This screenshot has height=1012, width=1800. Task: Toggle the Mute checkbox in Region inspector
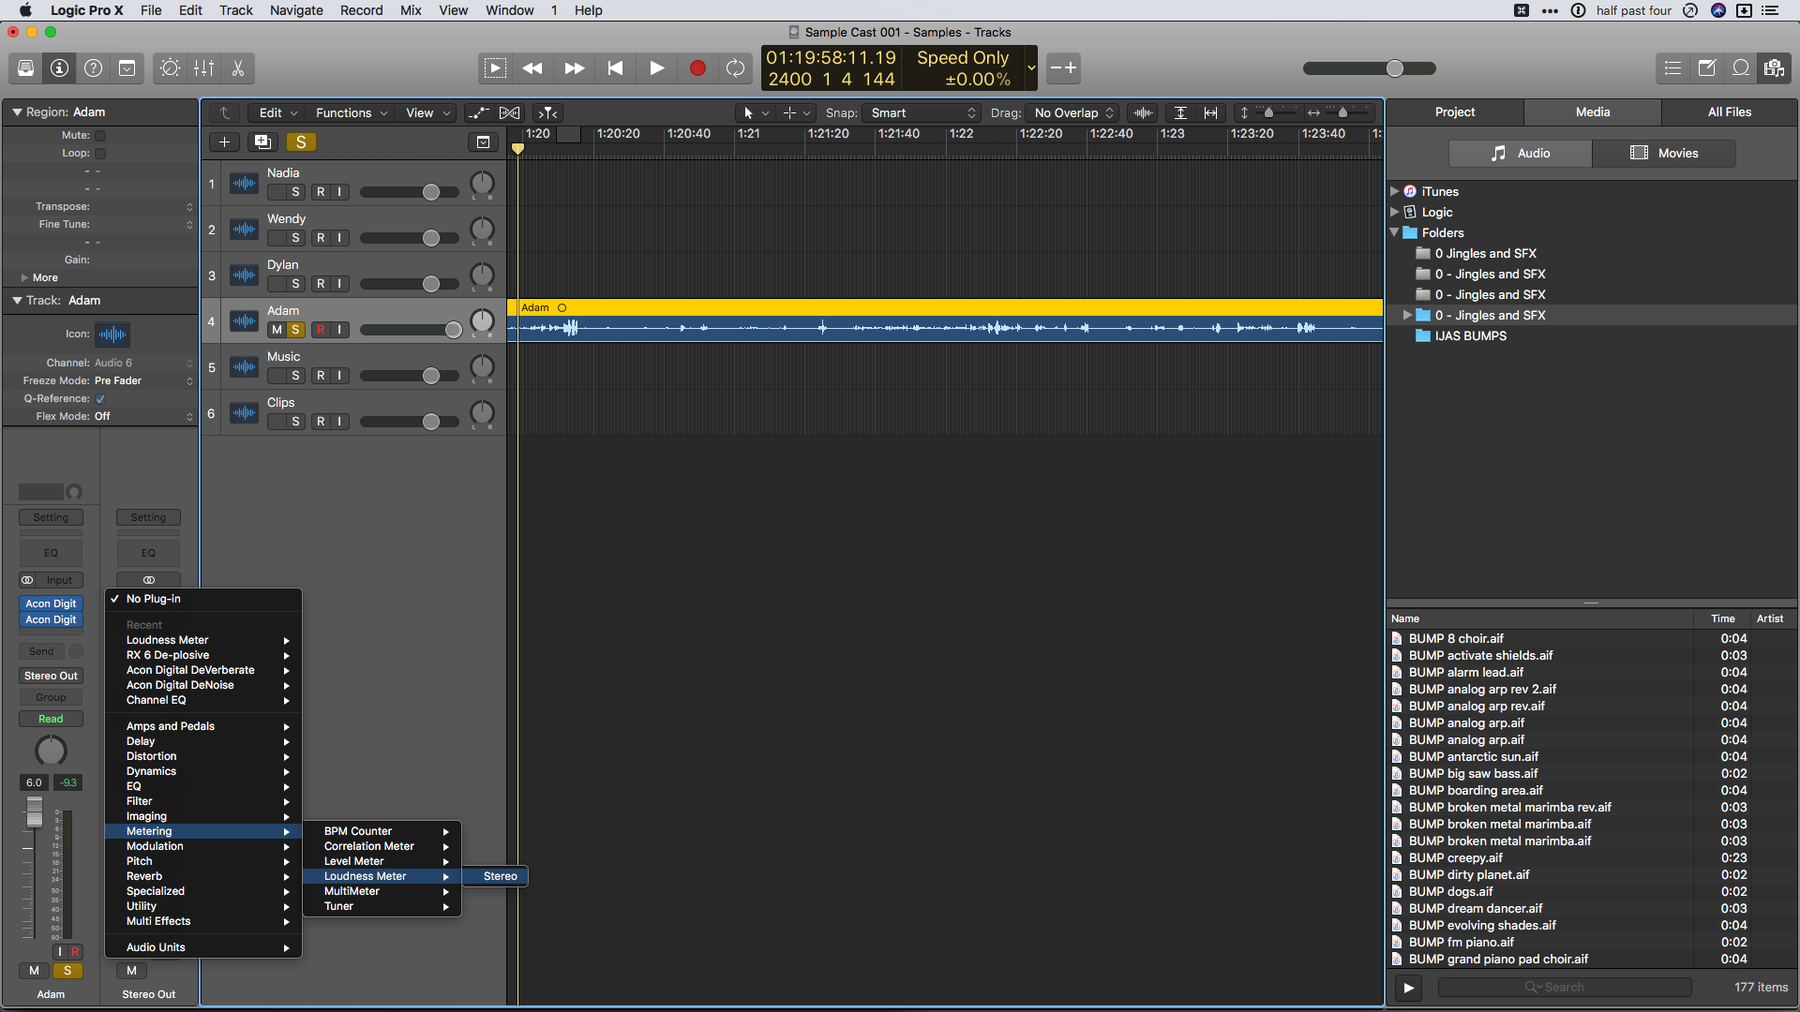click(x=100, y=136)
